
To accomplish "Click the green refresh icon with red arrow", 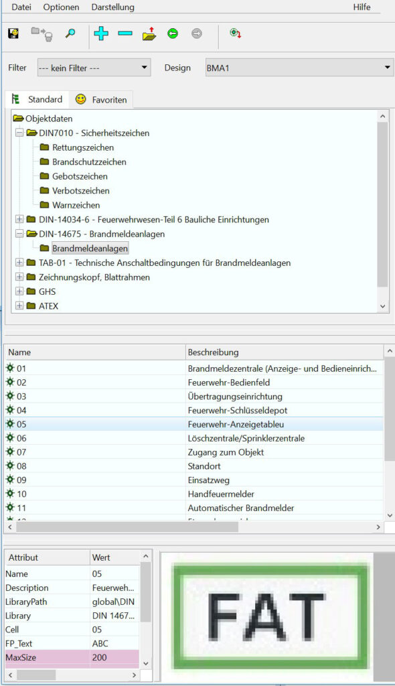I will (x=236, y=33).
